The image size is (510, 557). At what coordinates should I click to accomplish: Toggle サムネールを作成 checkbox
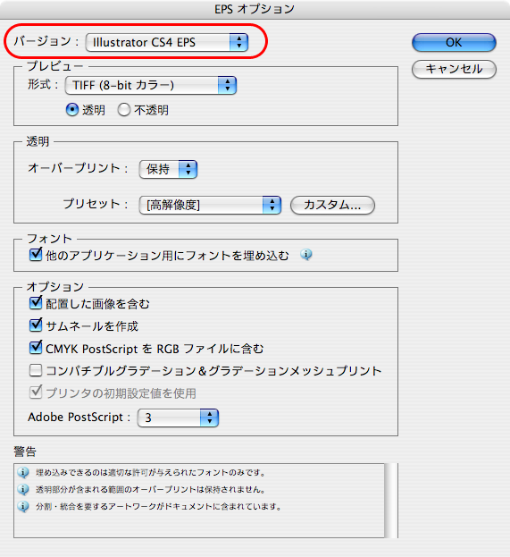click(36, 325)
